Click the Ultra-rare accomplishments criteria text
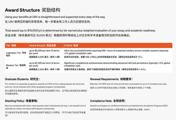This screenshot has width=176, height=120. coord(116,52)
